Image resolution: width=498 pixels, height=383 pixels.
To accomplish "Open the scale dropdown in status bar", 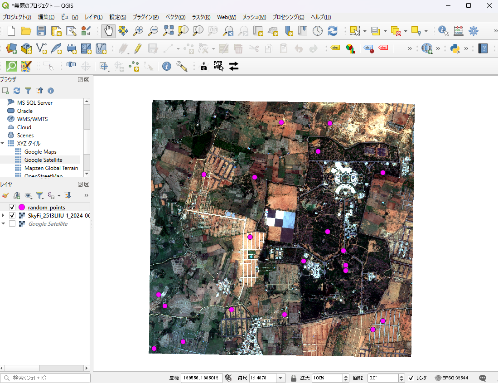I will [281, 378].
